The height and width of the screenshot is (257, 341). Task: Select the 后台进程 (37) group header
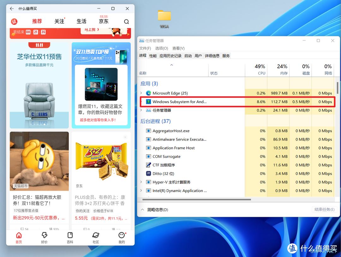[155, 121]
